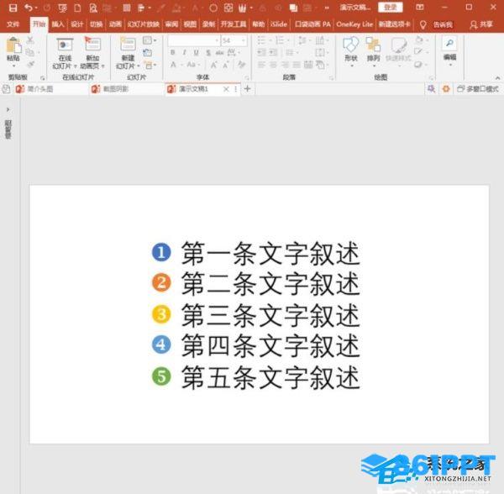Click the Paste clipboard icon

coord(13,45)
